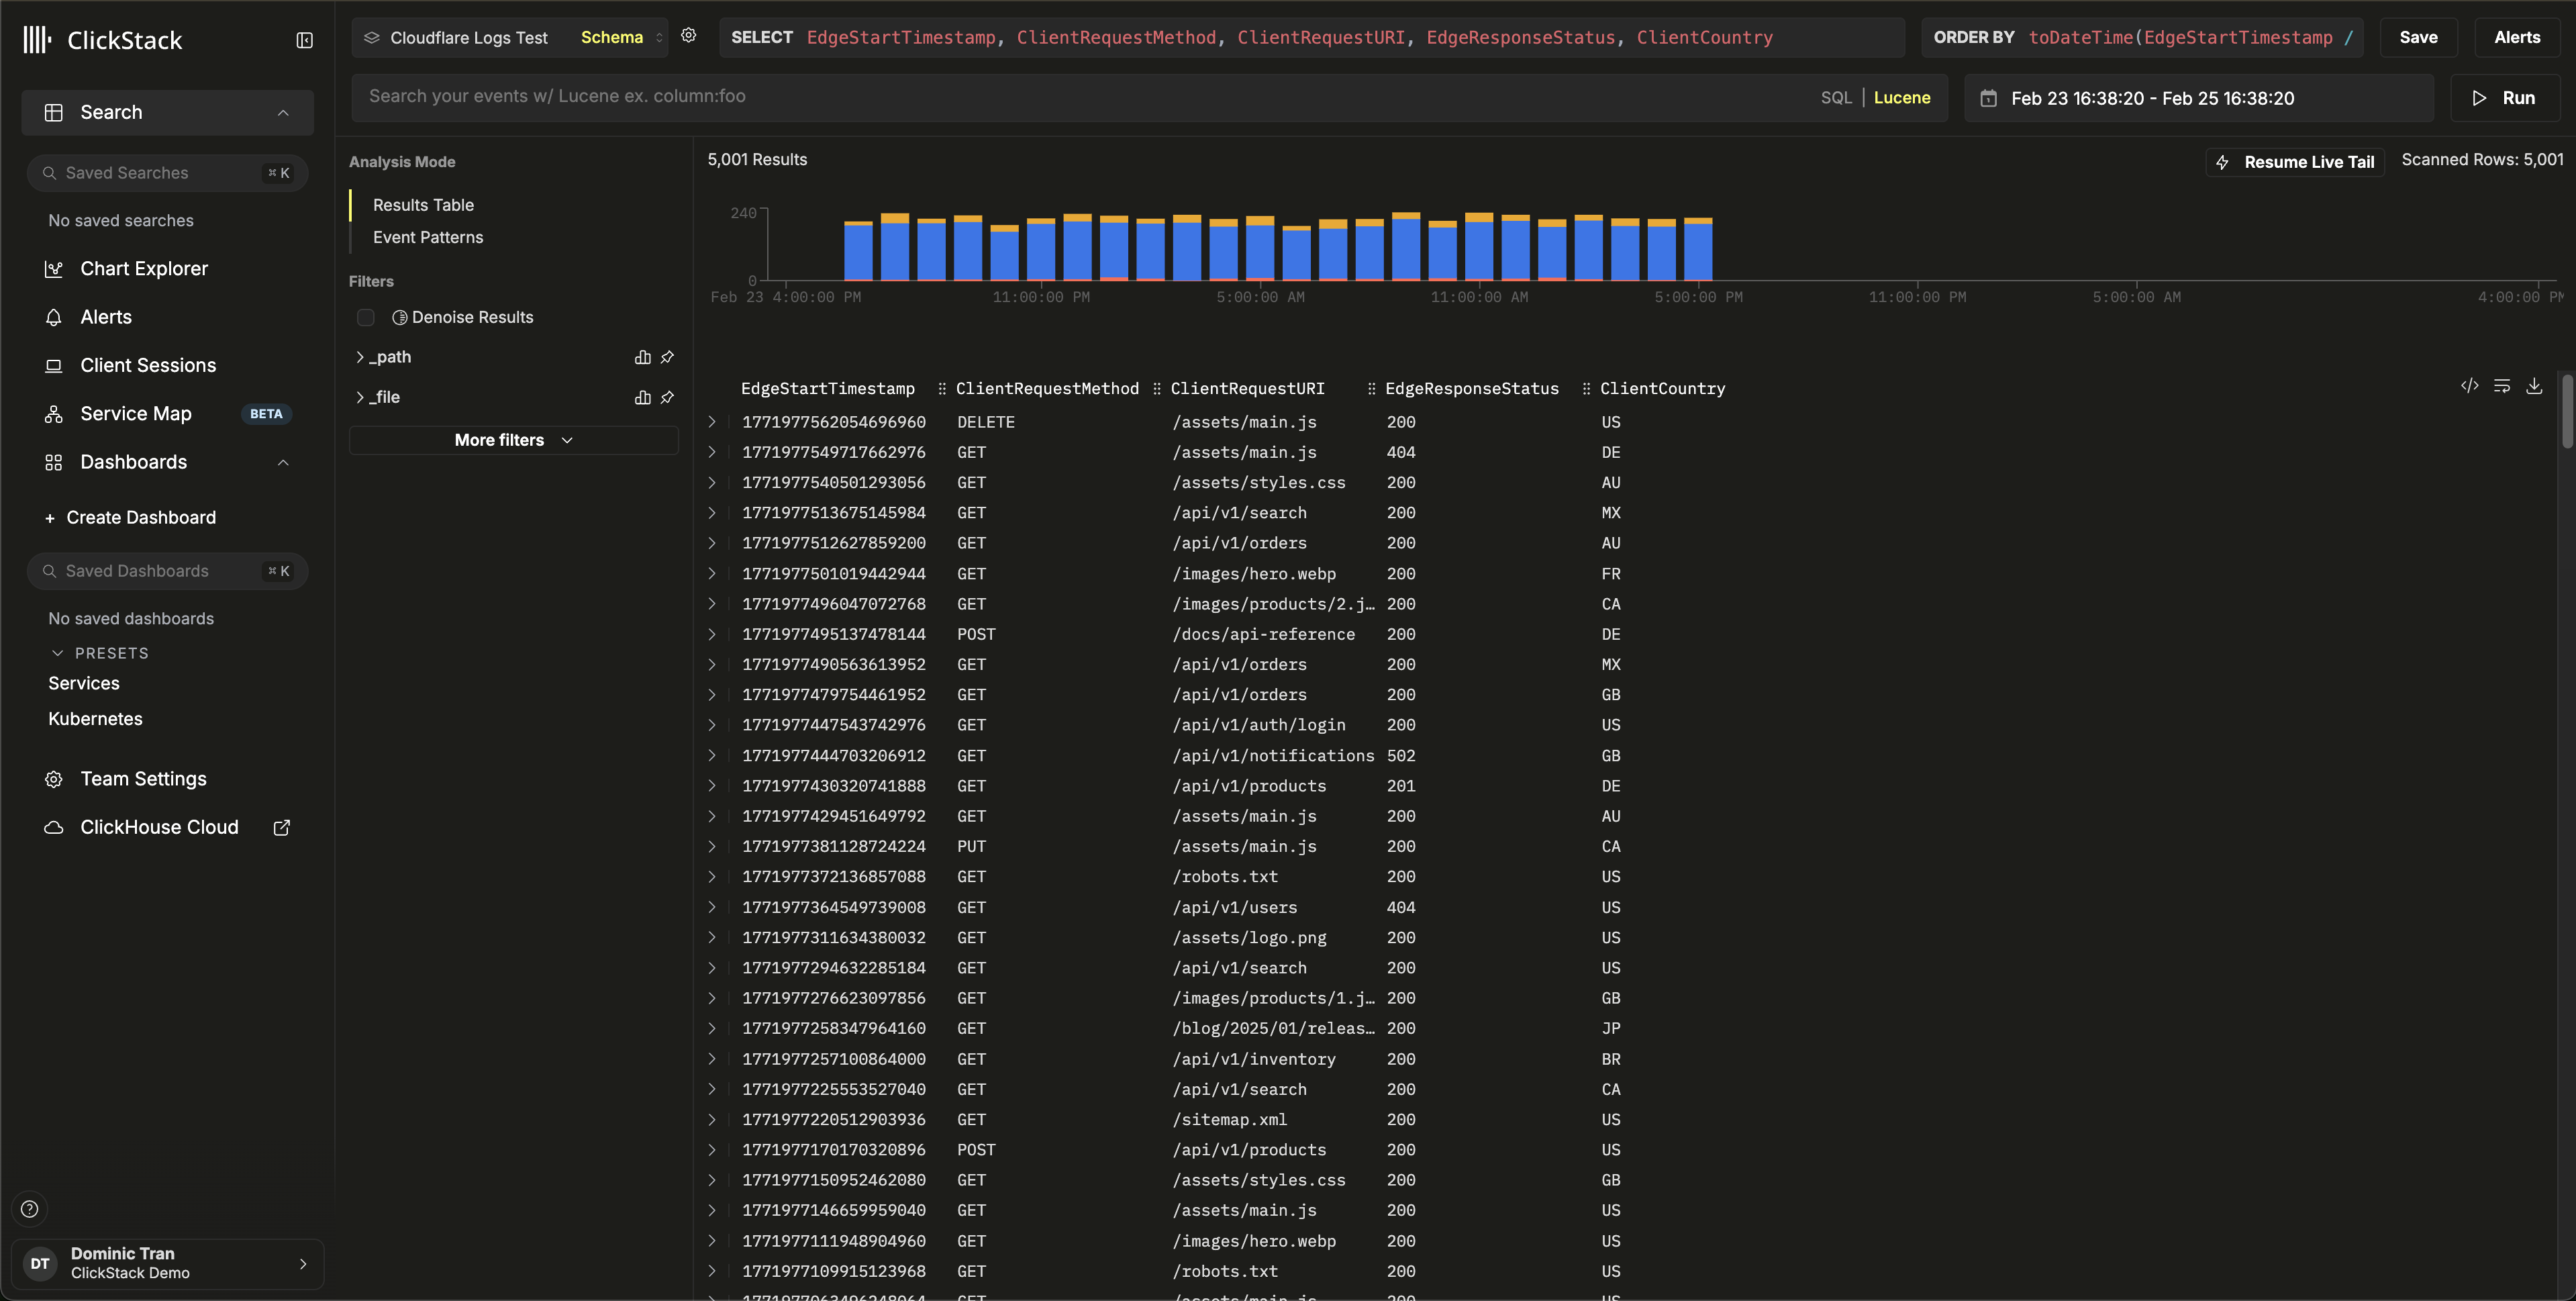Enable the Denoise Results checkbox
The width and height of the screenshot is (2576, 1301).
(x=366, y=317)
